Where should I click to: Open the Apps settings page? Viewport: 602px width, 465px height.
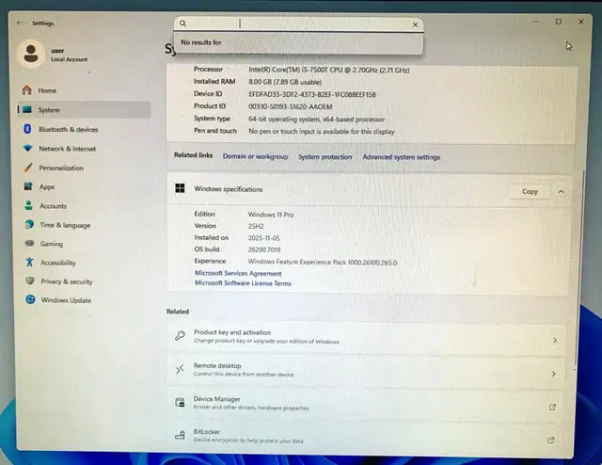85,186
